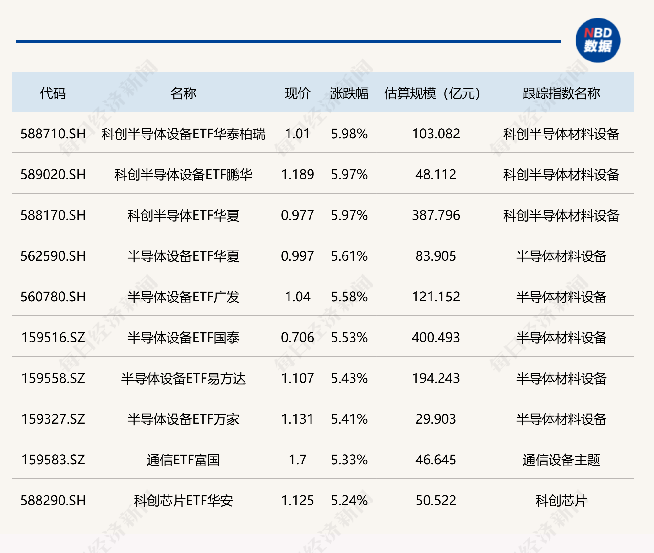The width and height of the screenshot is (654, 553).
Task: Select 通信ETF富国 fund name
Action: (x=183, y=460)
